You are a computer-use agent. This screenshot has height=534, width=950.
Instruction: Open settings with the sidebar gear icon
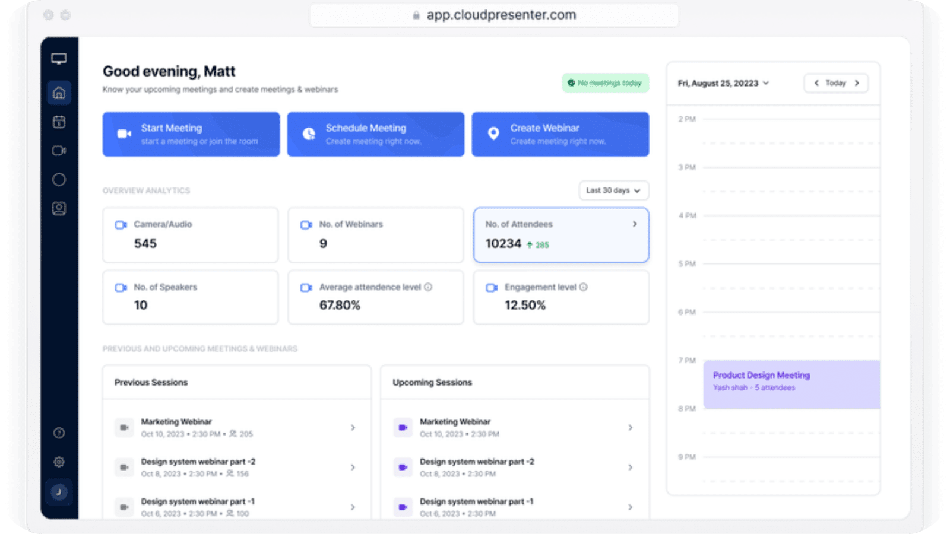click(x=59, y=462)
